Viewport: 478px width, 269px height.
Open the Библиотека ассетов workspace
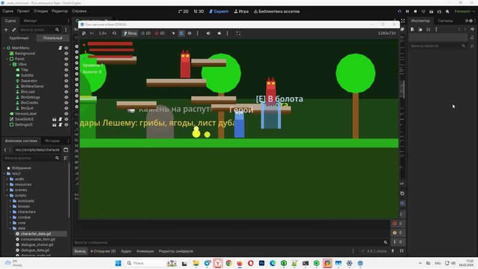[x=277, y=11]
